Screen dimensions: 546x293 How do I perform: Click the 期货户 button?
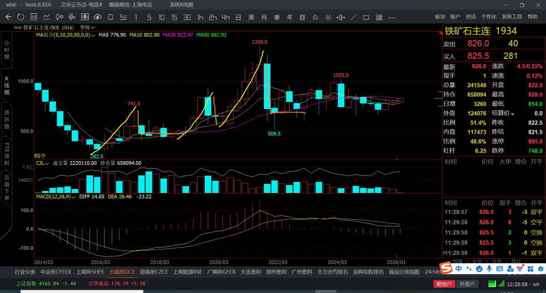(443, 284)
